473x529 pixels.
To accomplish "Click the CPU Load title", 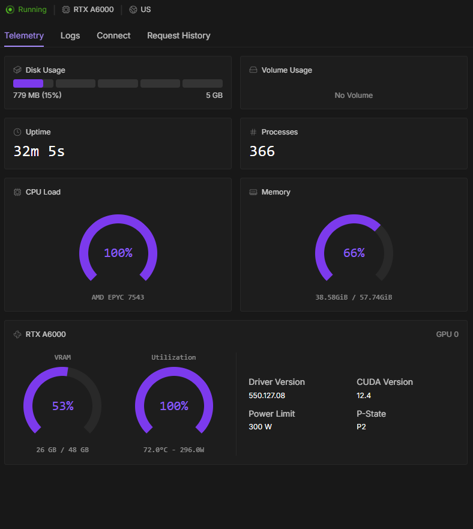I will pos(43,192).
